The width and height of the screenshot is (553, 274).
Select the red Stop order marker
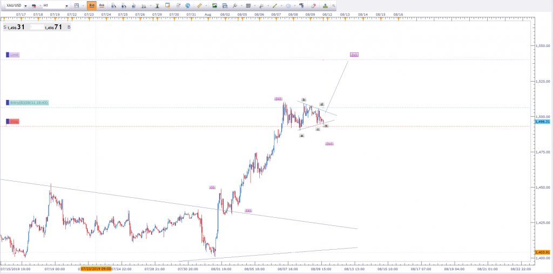[x=14, y=122]
